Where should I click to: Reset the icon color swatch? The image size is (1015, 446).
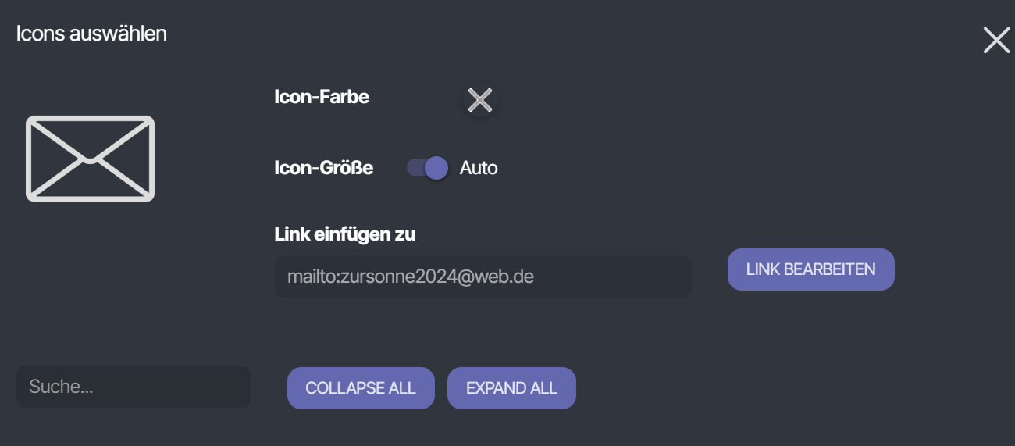[x=479, y=99]
